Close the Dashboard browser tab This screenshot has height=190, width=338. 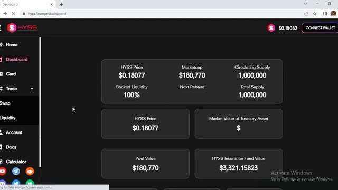click(52, 4)
